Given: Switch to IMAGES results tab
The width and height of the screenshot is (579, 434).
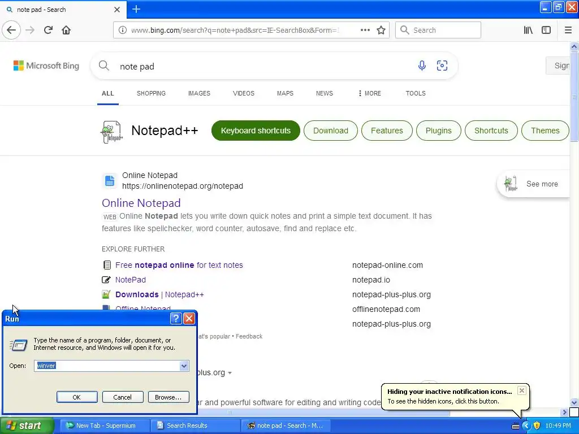Looking at the screenshot, I should pos(199,93).
